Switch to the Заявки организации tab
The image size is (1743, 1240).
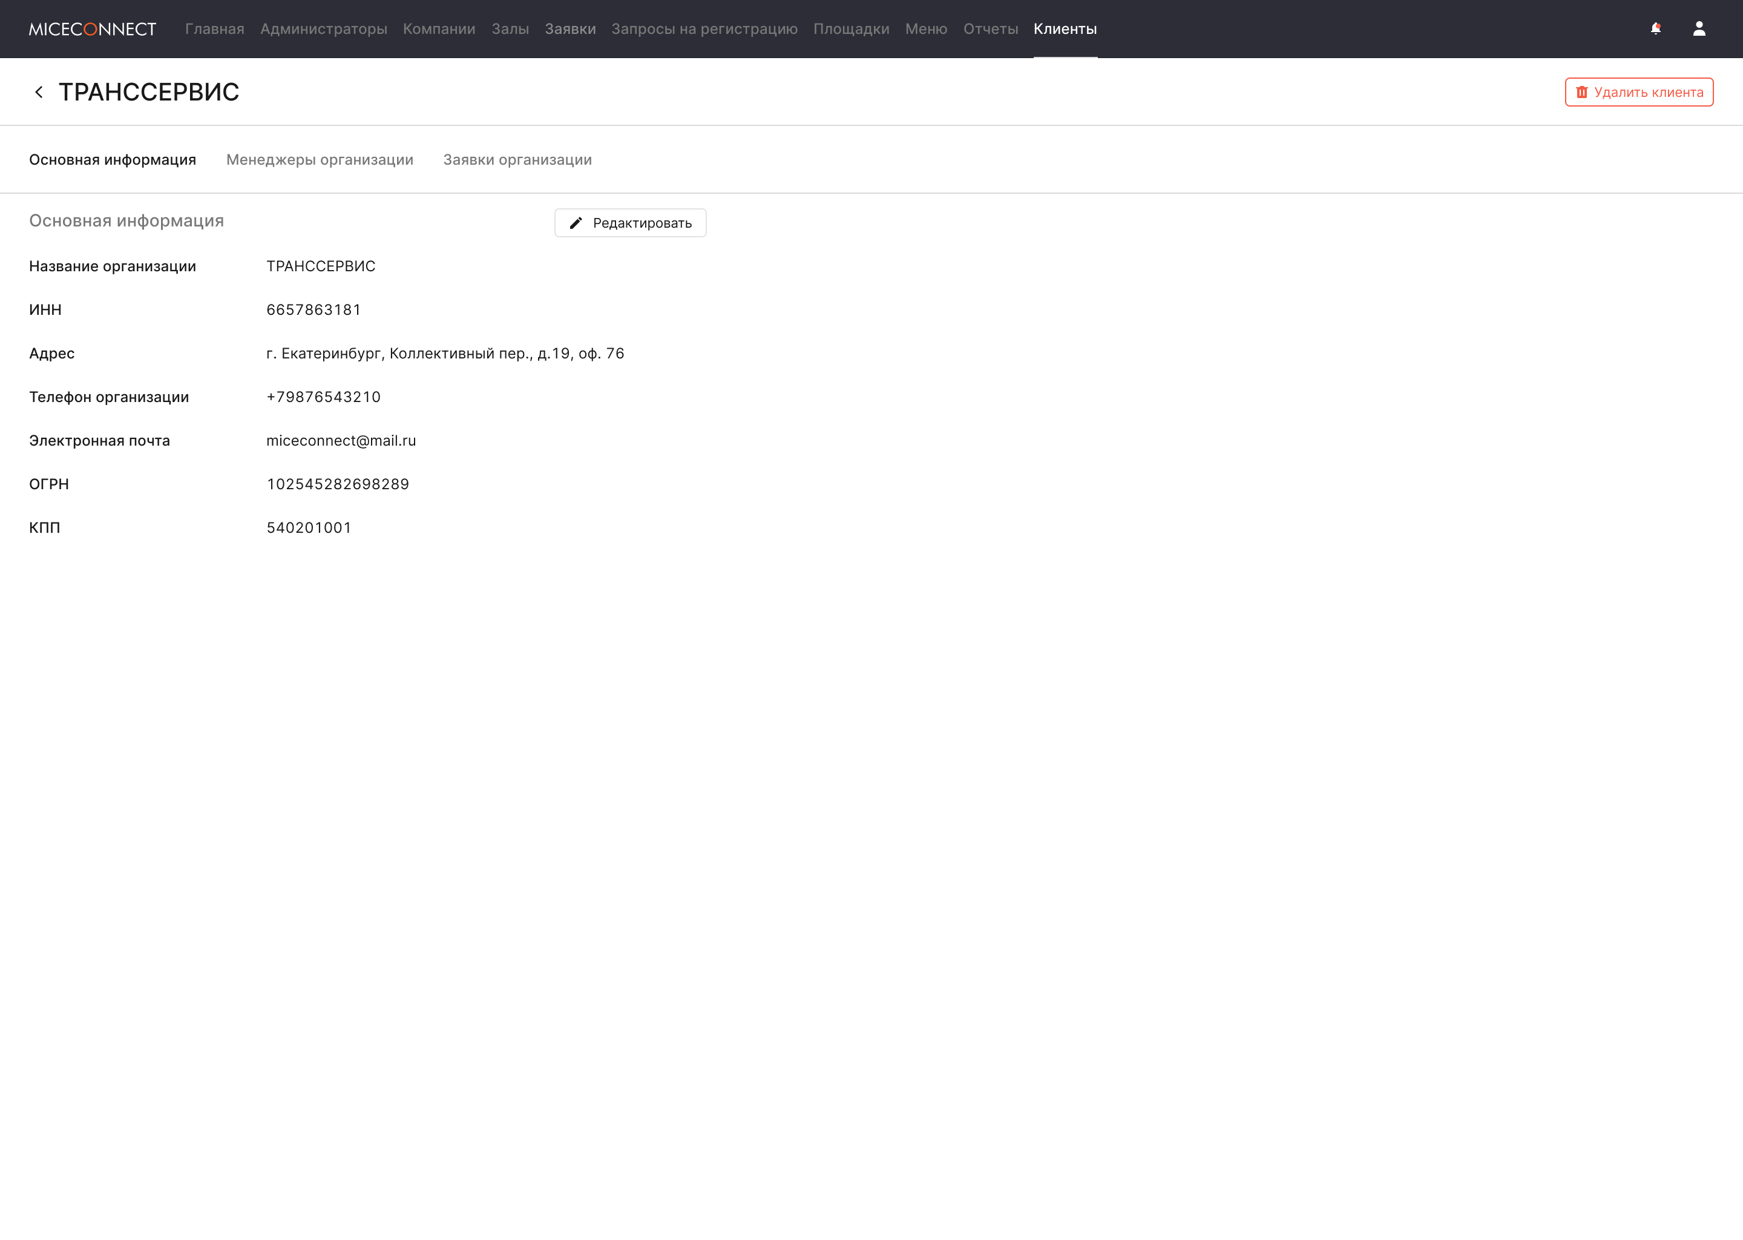pyautogui.click(x=517, y=160)
